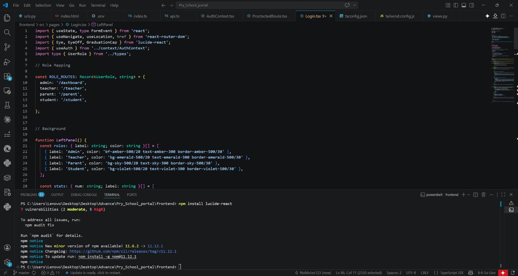Close the Login.tsx editor tab
The image size is (518, 276).
331,16
